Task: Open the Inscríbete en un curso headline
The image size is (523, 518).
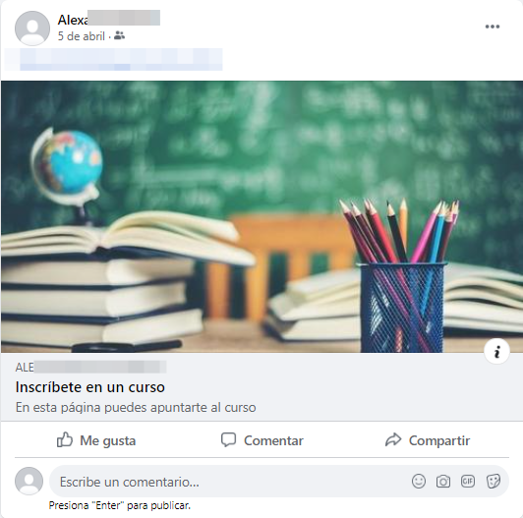Action: (x=90, y=387)
